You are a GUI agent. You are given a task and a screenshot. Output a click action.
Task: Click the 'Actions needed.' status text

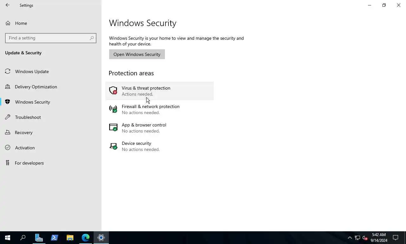point(137,94)
